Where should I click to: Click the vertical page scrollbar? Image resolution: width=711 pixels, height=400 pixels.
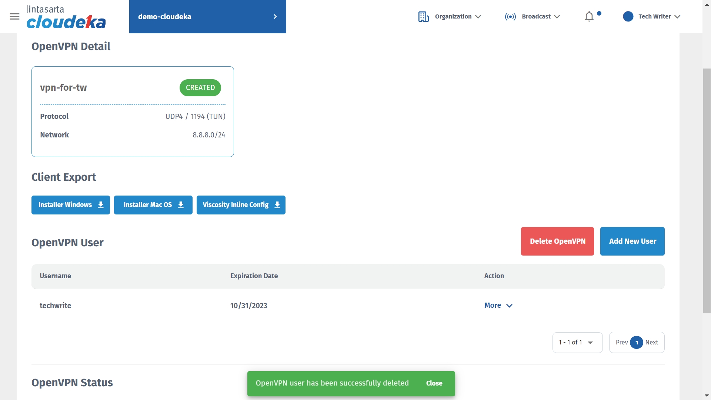pyautogui.click(x=707, y=191)
